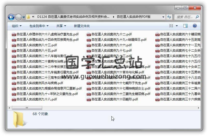Click the greyed Forward arrow button
The height and width of the screenshot is (136, 208).
pos(18,17)
